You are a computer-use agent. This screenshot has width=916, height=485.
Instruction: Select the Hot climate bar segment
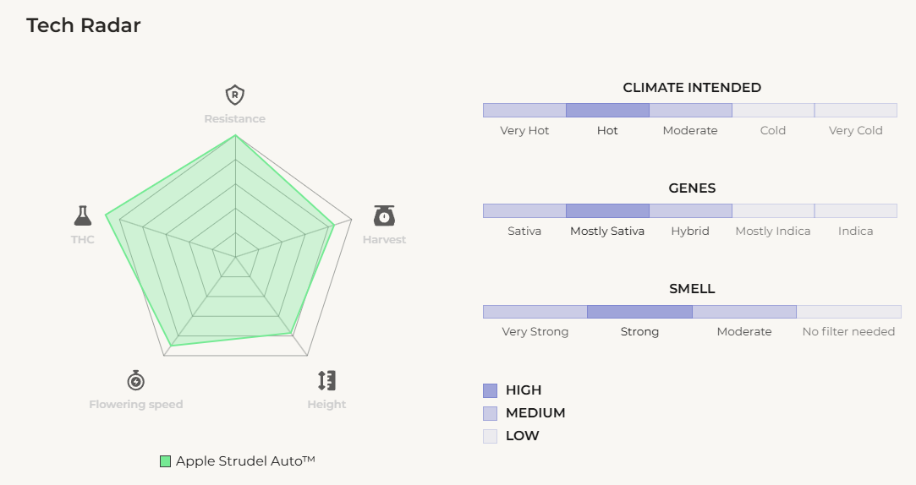pos(607,111)
